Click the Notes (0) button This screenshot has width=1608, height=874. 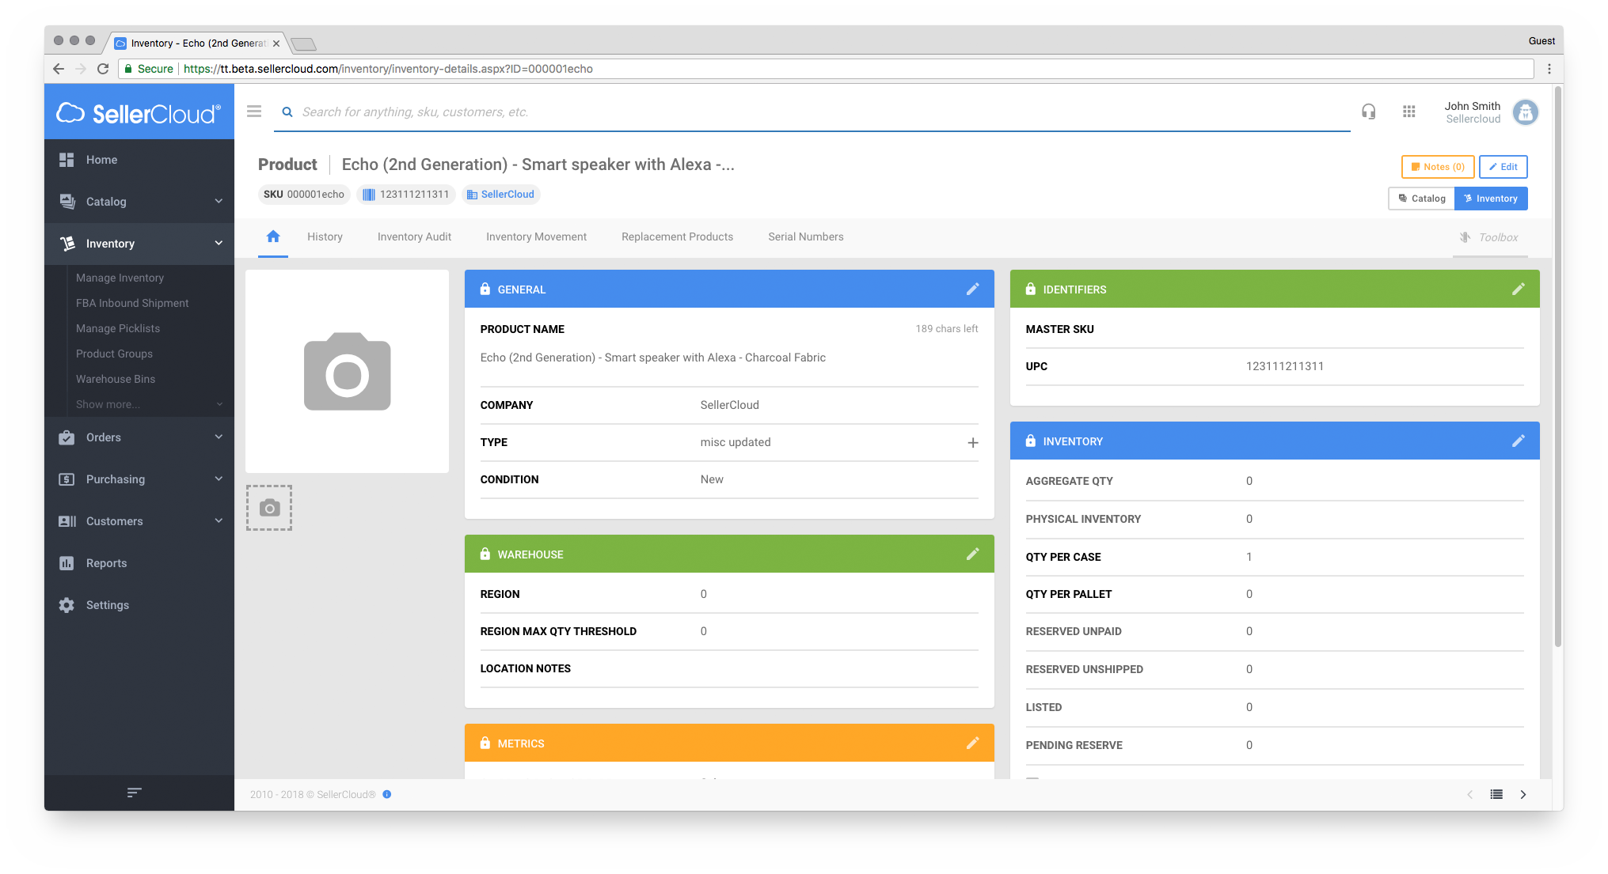(x=1438, y=167)
